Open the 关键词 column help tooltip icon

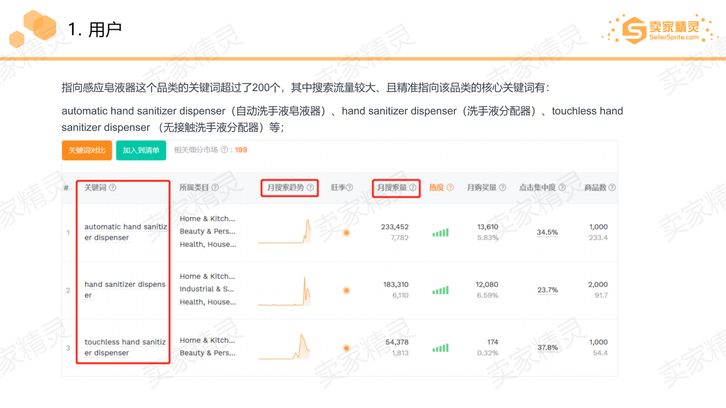coord(112,188)
